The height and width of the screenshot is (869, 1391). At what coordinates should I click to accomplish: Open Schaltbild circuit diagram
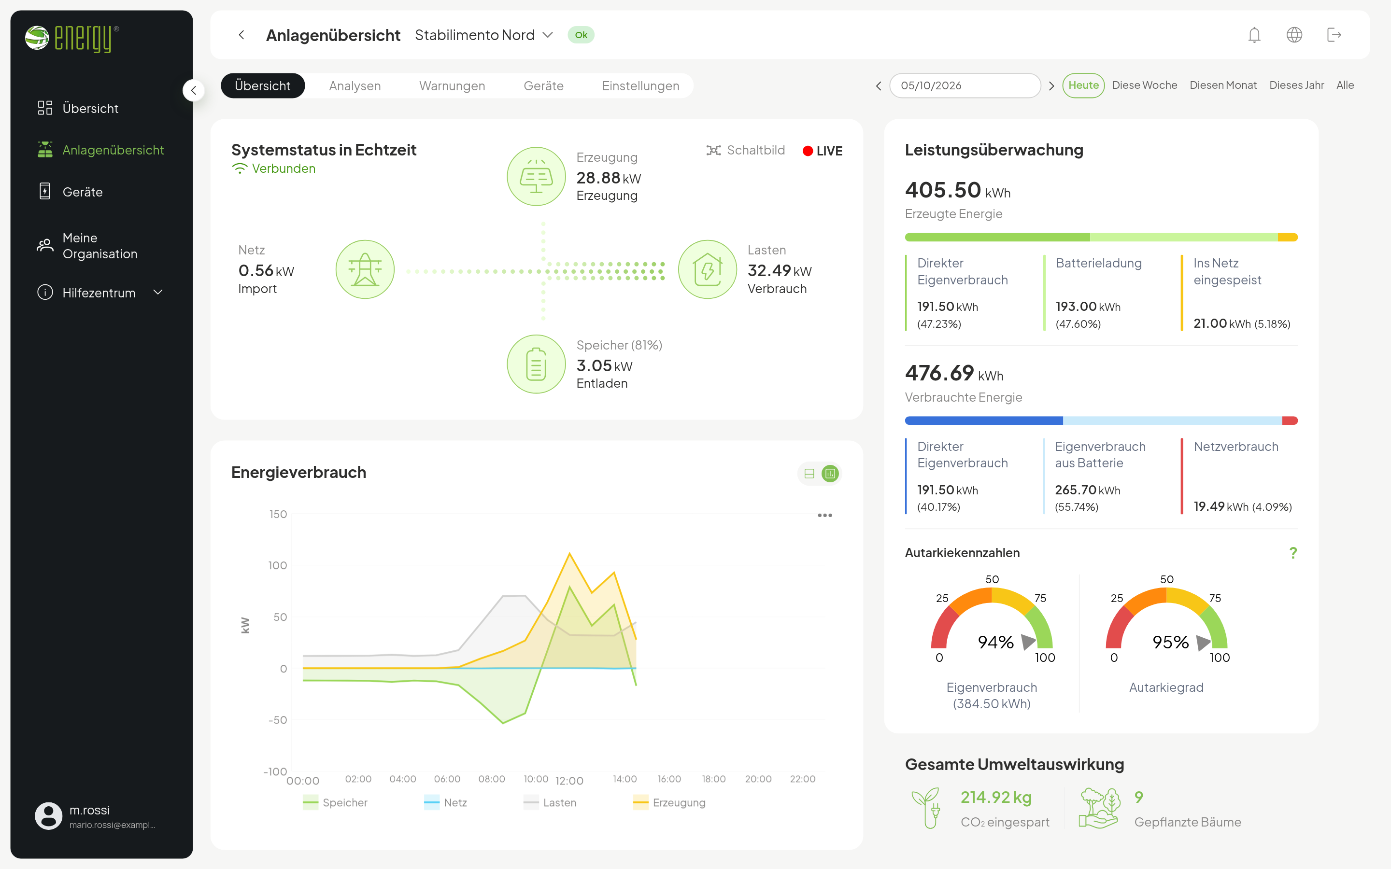pos(746,151)
